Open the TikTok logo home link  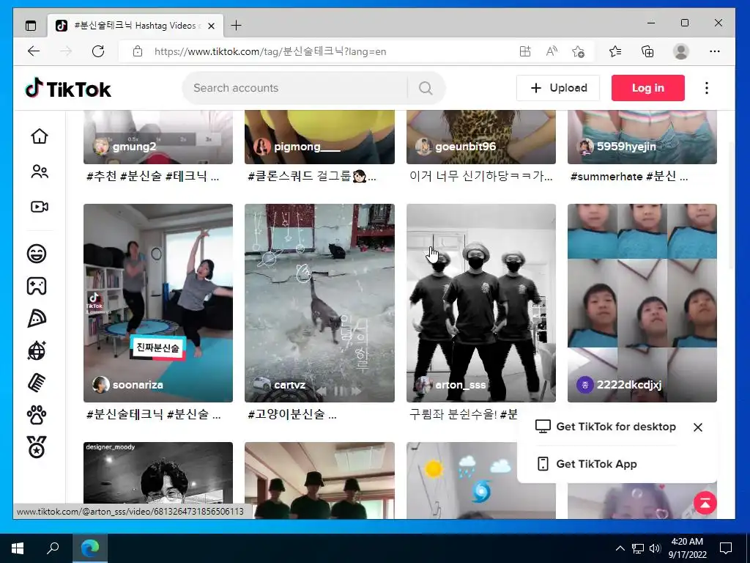click(68, 89)
